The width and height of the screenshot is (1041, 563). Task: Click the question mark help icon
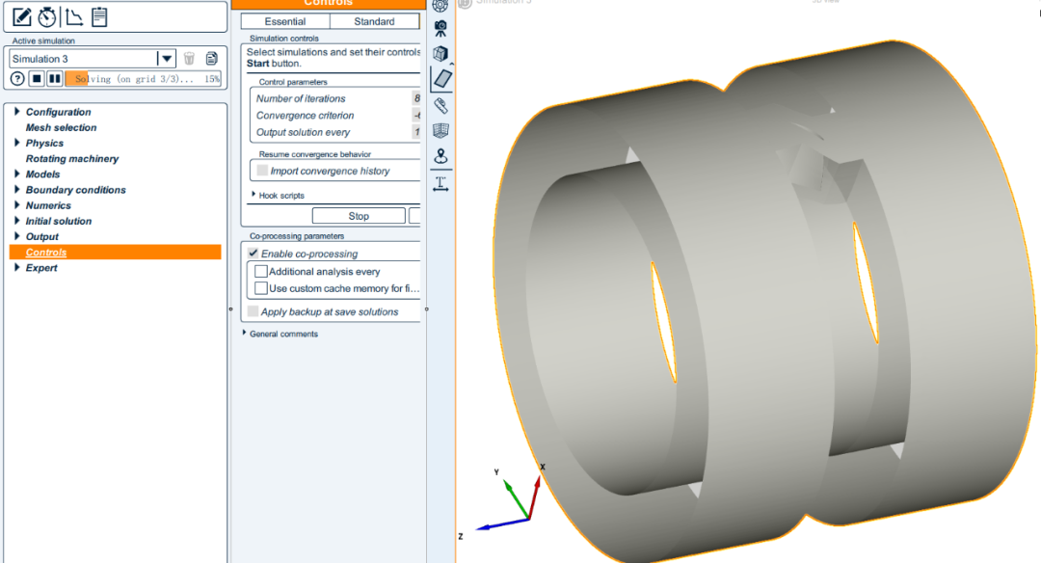(18, 78)
